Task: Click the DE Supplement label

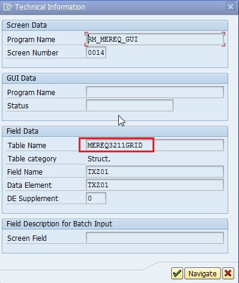Action: point(32,198)
